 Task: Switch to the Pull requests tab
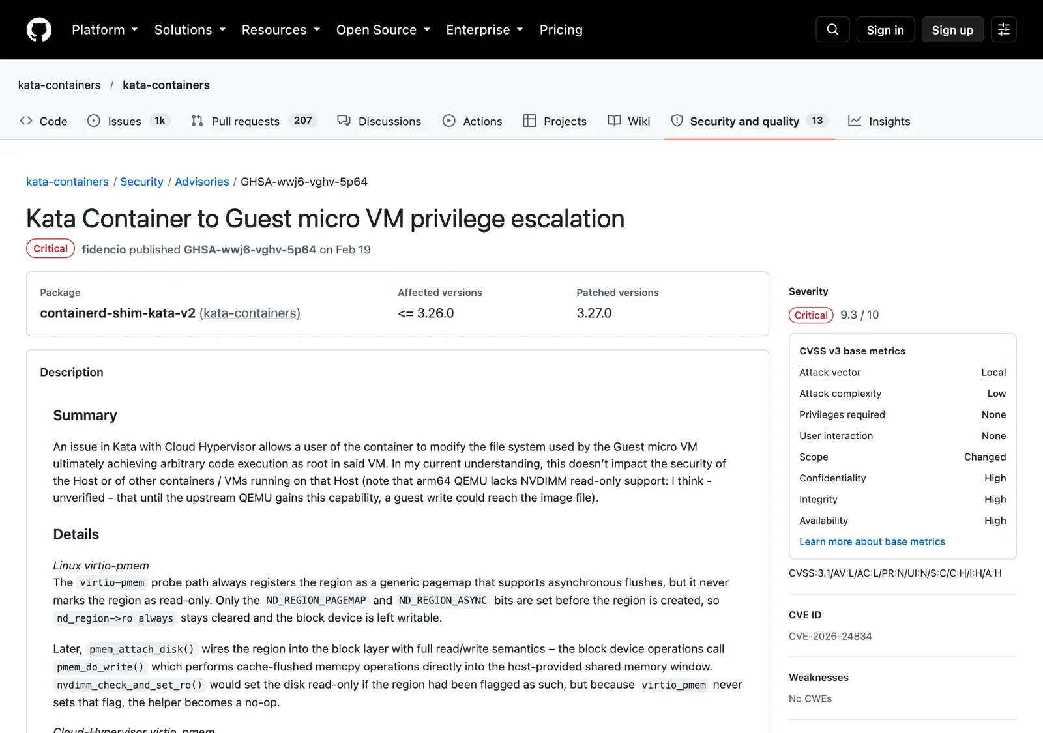pos(254,121)
